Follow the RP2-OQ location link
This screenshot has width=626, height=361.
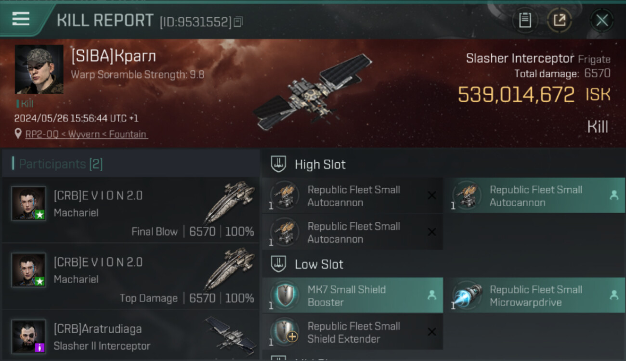coord(87,134)
